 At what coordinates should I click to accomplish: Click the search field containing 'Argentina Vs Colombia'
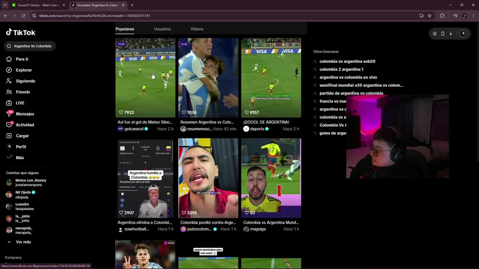(x=30, y=46)
